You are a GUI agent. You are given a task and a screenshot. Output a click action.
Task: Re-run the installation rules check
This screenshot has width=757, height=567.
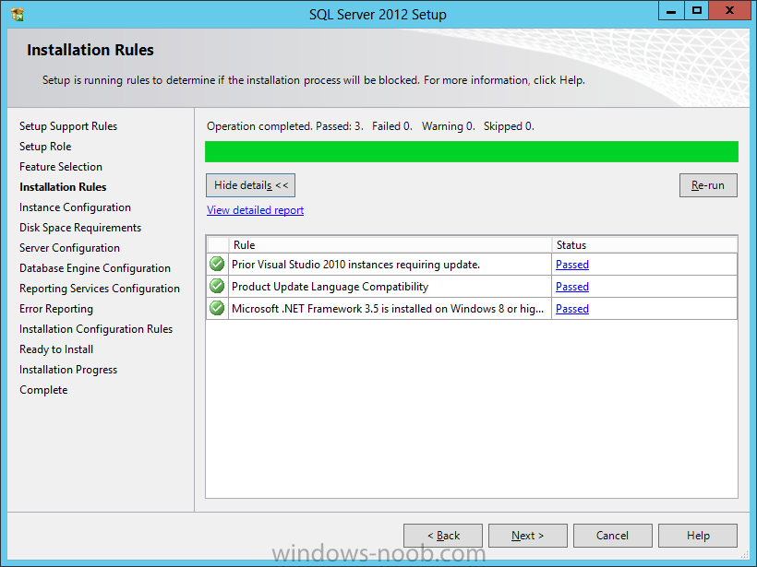(x=708, y=185)
